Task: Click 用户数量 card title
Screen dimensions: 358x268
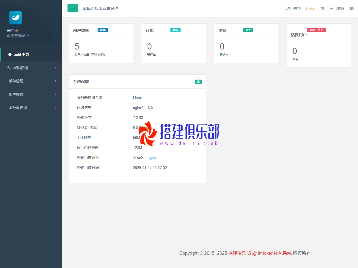Action: (81, 30)
